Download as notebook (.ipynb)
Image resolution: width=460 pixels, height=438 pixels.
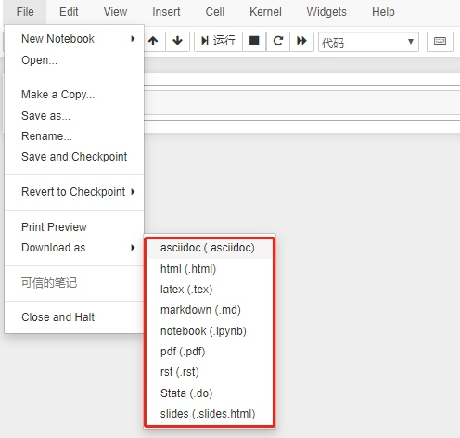pyautogui.click(x=210, y=331)
